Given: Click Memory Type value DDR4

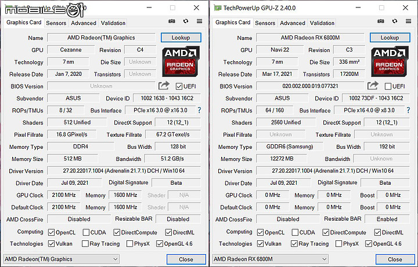Looking at the screenshot, I should (81, 147).
